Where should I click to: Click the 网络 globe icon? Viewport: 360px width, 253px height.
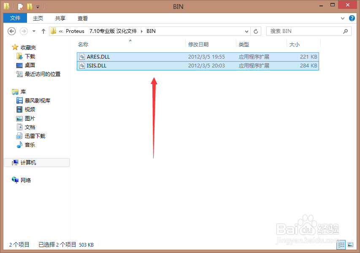coord(15,180)
